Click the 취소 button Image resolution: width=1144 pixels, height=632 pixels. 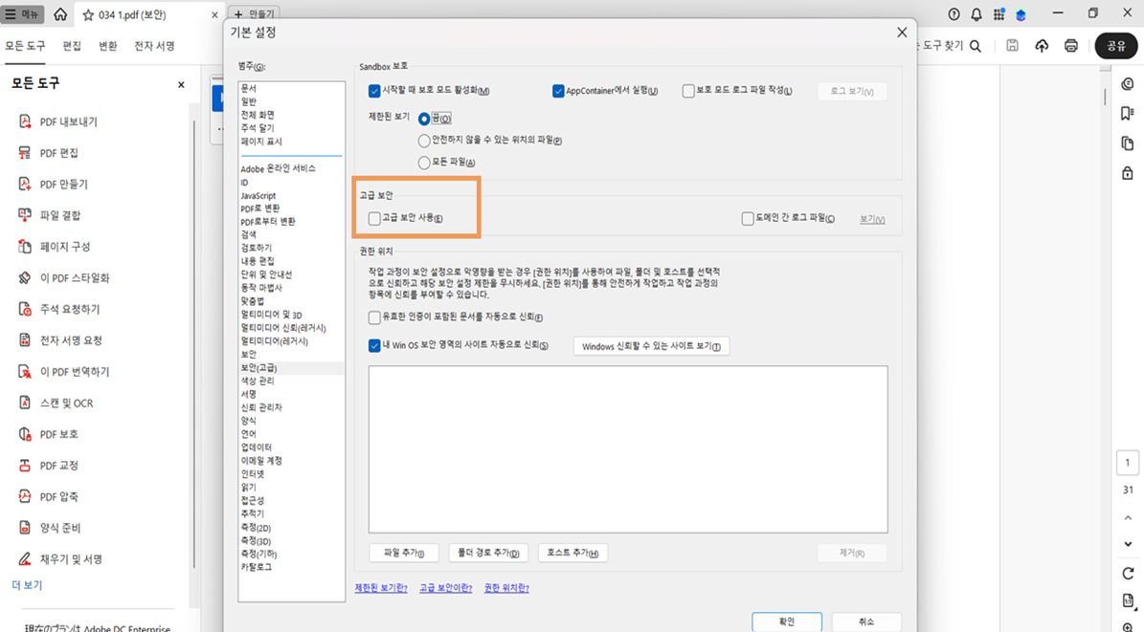point(866,621)
